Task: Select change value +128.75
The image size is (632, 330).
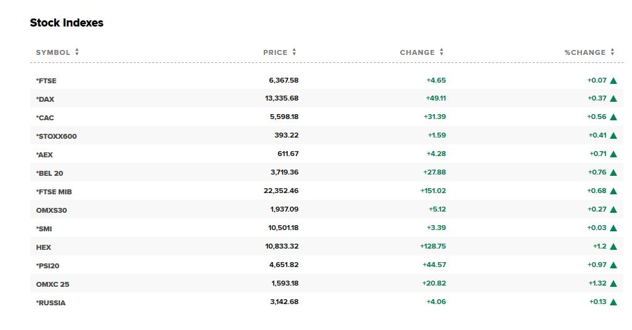Action: click(x=433, y=246)
